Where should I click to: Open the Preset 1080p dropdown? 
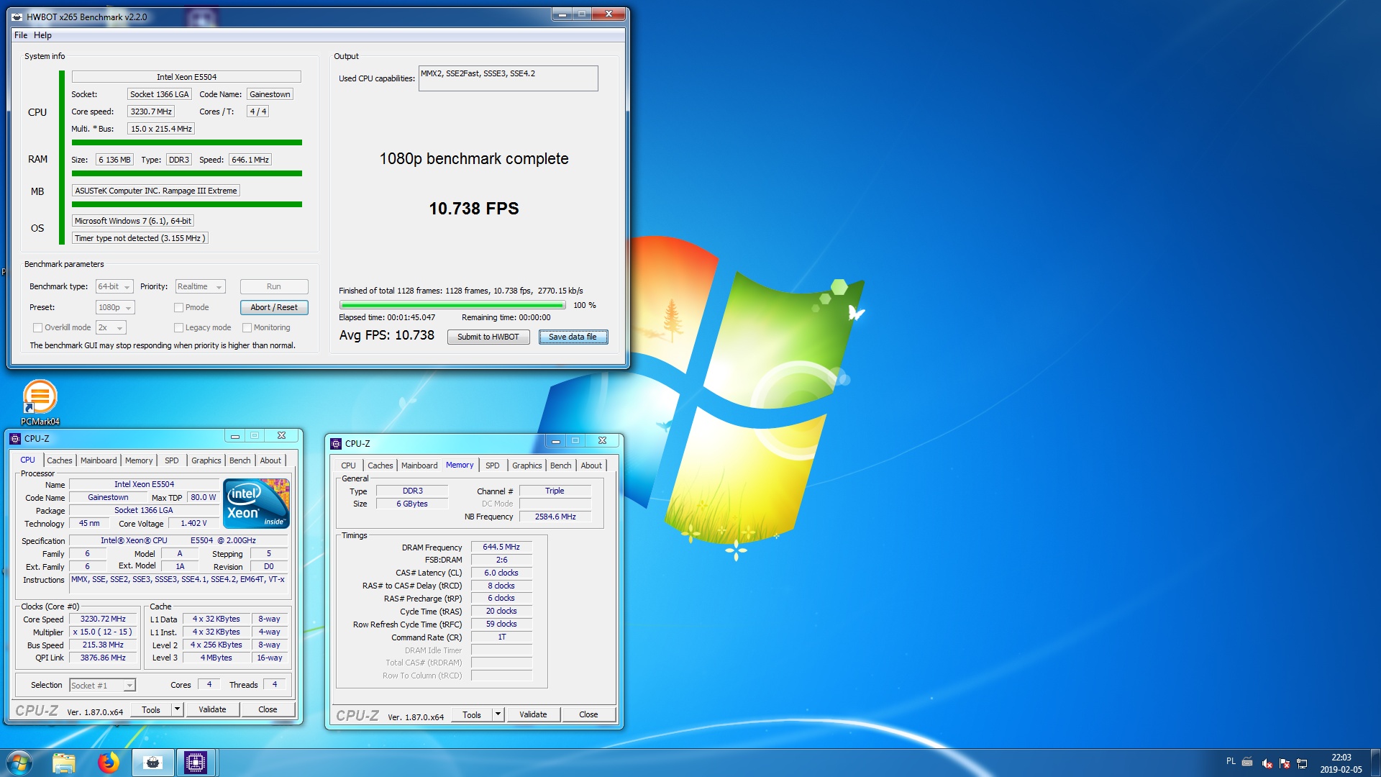click(115, 307)
